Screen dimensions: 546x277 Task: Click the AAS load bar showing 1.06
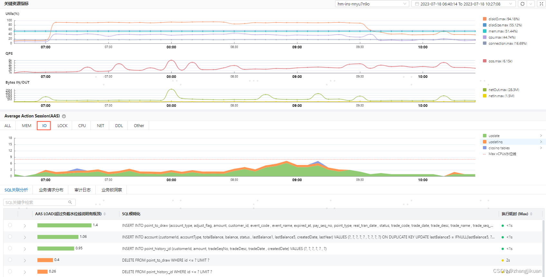click(x=58, y=237)
